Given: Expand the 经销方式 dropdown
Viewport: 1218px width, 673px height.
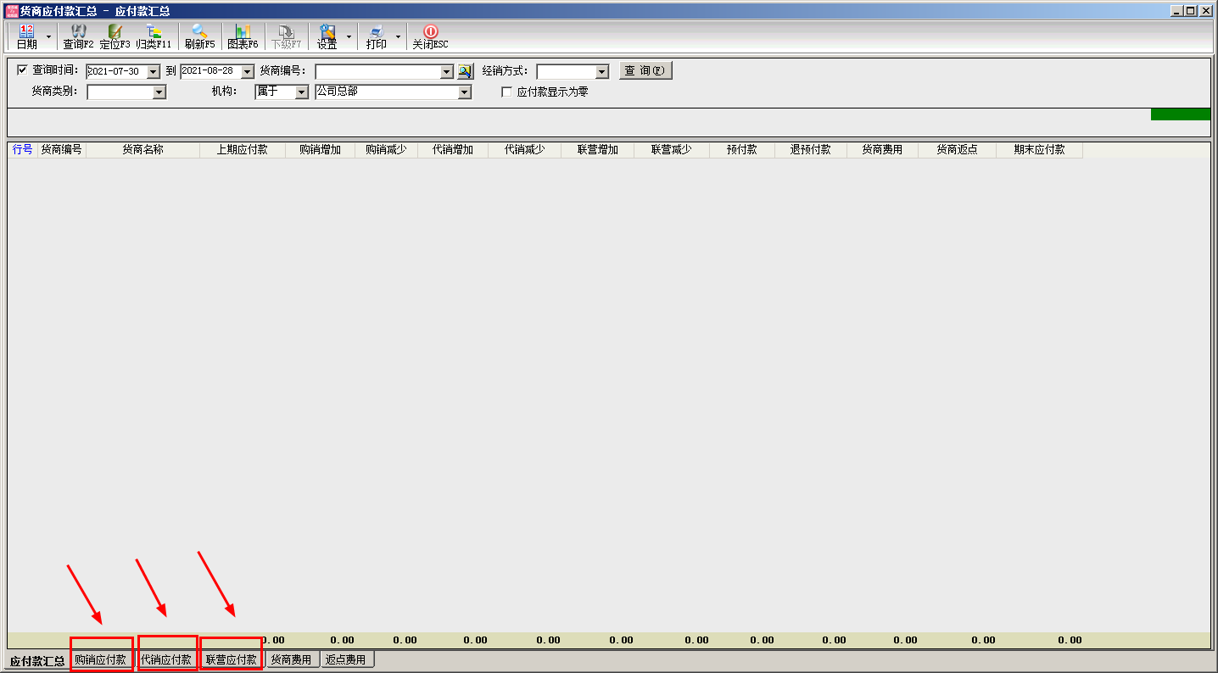Looking at the screenshot, I should 602,73.
